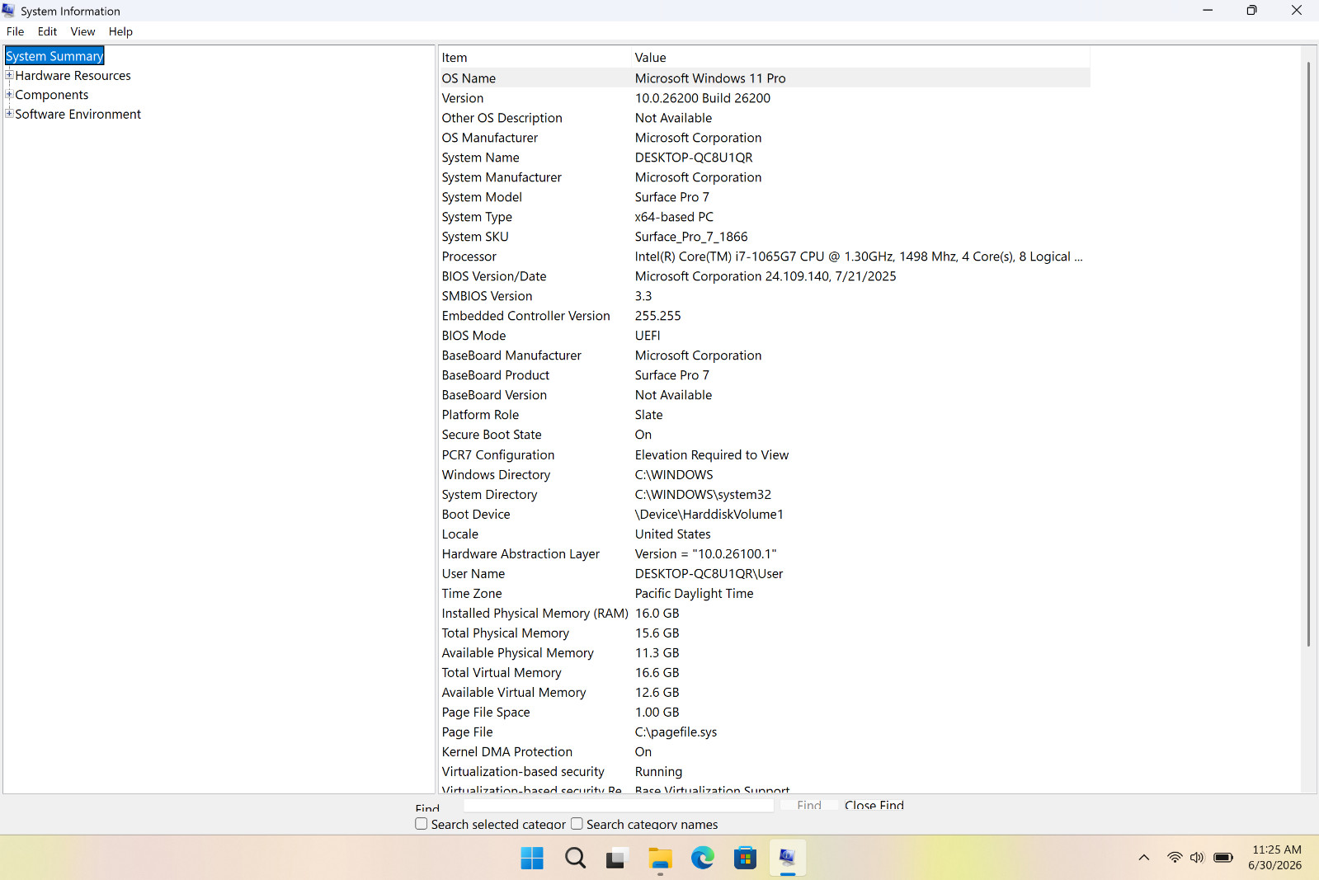
Task: Click value Surface_Pro_7_1866
Action: (x=691, y=237)
